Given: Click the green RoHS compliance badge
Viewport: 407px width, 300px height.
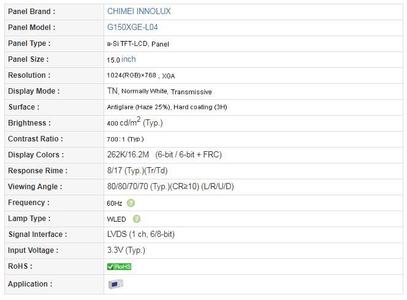Looking at the screenshot, I should tap(119, 266).
